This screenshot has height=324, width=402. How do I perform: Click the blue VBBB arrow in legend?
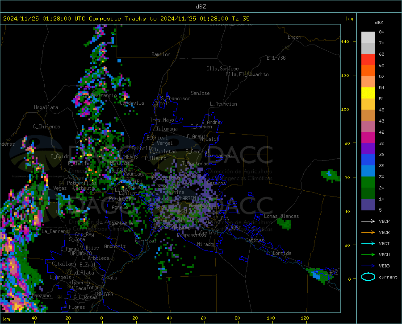[368, 266]
